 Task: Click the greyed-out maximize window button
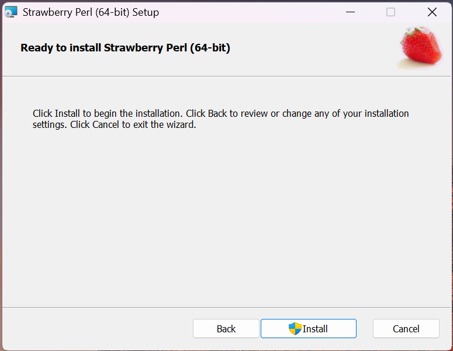(391, 12)
